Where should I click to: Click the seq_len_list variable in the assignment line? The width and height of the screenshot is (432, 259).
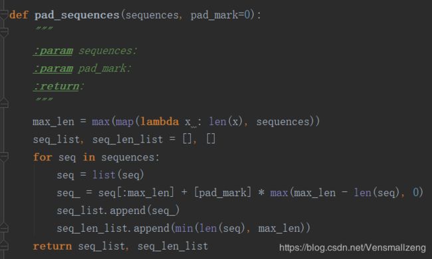[x=128, y=140]
